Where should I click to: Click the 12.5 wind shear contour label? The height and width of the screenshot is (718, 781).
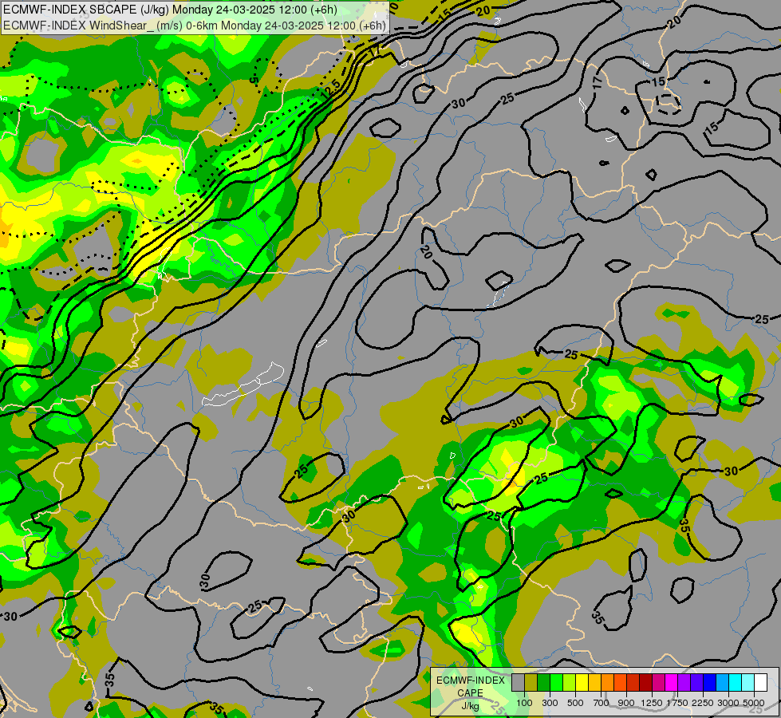[331, 89]
